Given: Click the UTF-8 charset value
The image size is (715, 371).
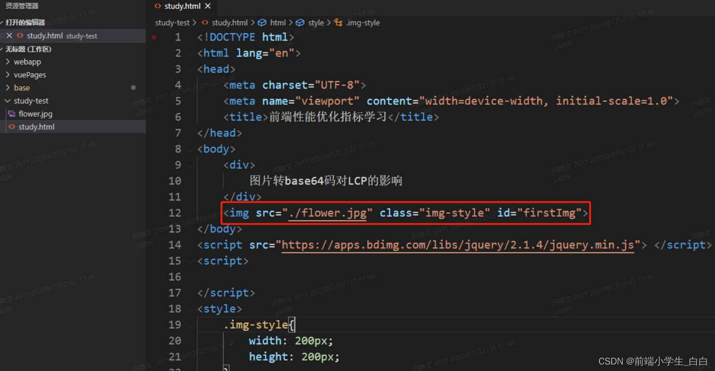Looking at the screenshot, I should 337,85.
